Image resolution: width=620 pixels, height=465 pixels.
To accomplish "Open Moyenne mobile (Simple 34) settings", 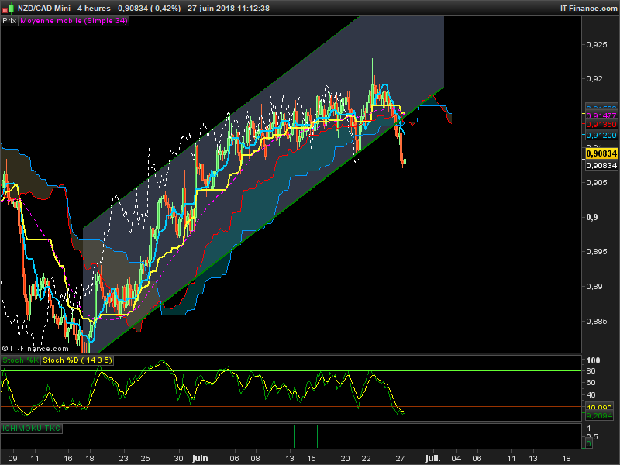I will tap(74, 21).
